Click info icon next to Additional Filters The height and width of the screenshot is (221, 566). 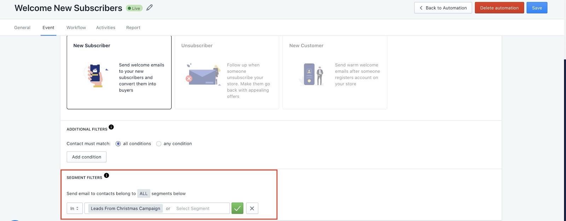(x=111, y=127)
